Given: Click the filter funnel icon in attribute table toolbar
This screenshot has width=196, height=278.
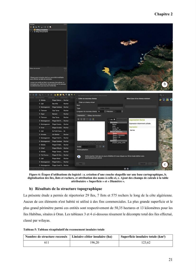Looking at the screenshot, I should pos(67,95).
